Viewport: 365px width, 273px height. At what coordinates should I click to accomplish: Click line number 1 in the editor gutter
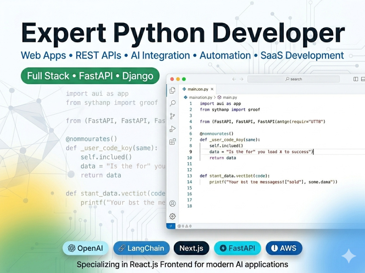coord(191,103)
